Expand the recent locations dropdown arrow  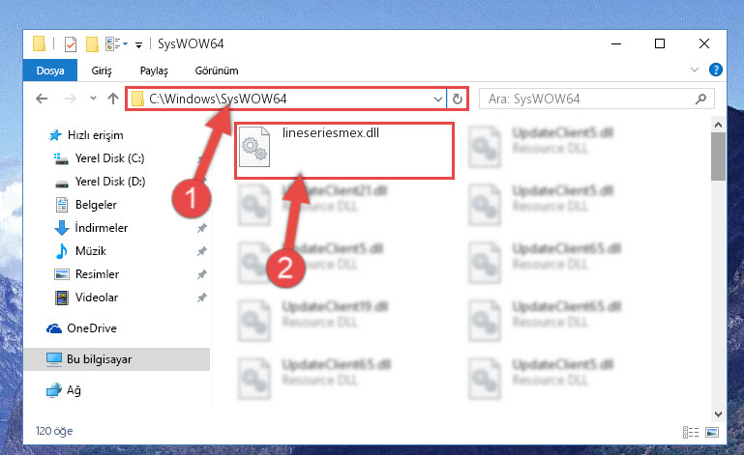(93, 99)
